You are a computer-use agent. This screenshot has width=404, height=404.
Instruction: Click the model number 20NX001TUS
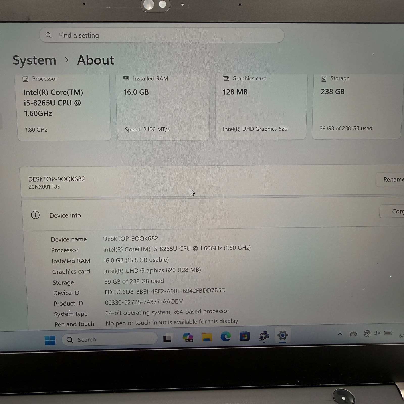pyautogui.click(x=44, y=187)
